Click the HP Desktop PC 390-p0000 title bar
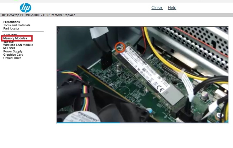 tap(39, 15)
